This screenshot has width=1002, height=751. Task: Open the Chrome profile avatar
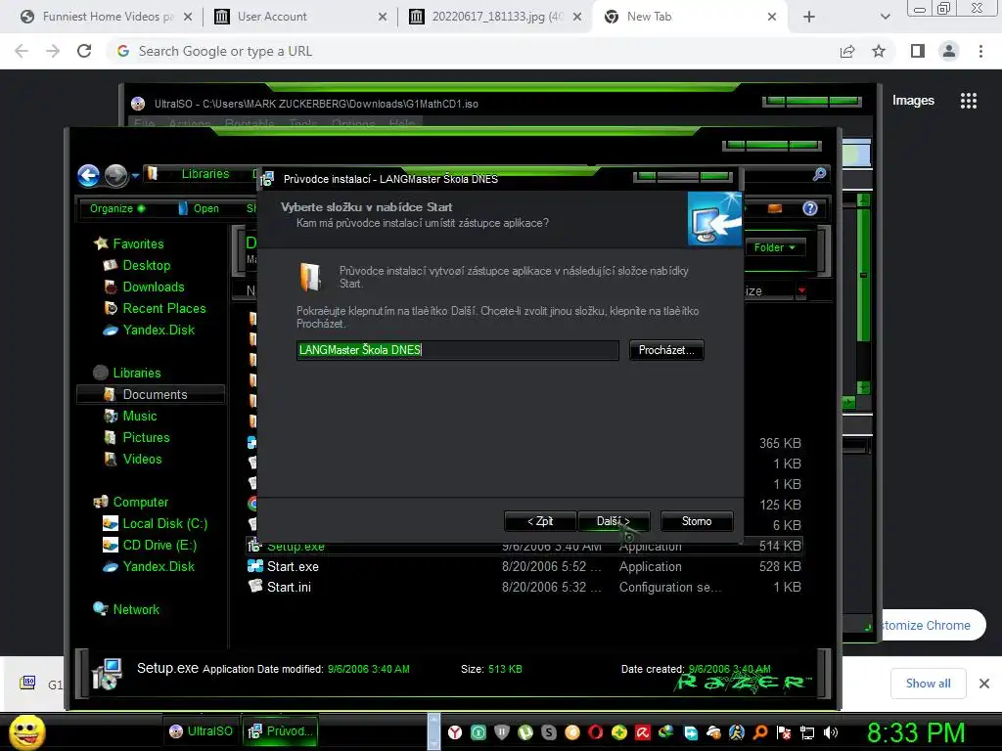pos(949,51)
